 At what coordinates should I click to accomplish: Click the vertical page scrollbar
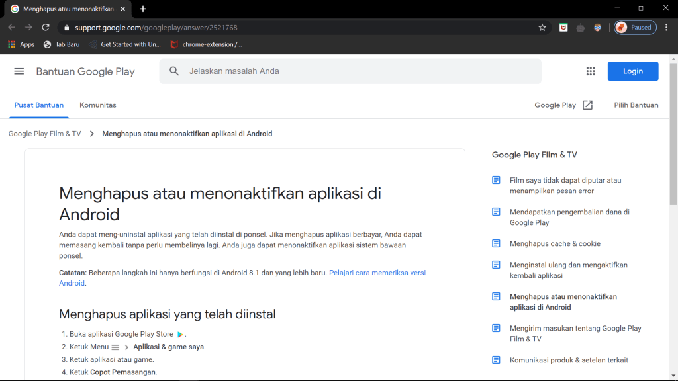(x=673, y=132)
